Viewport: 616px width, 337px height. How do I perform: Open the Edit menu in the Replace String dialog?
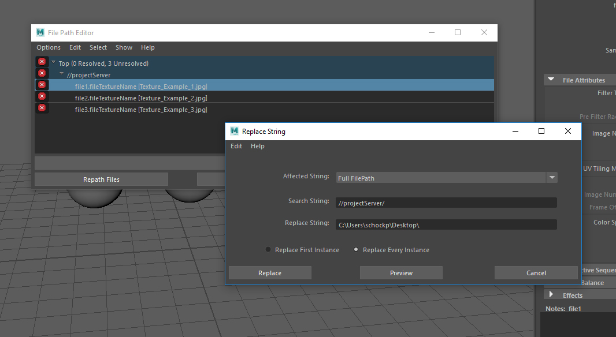pos(236,146)
